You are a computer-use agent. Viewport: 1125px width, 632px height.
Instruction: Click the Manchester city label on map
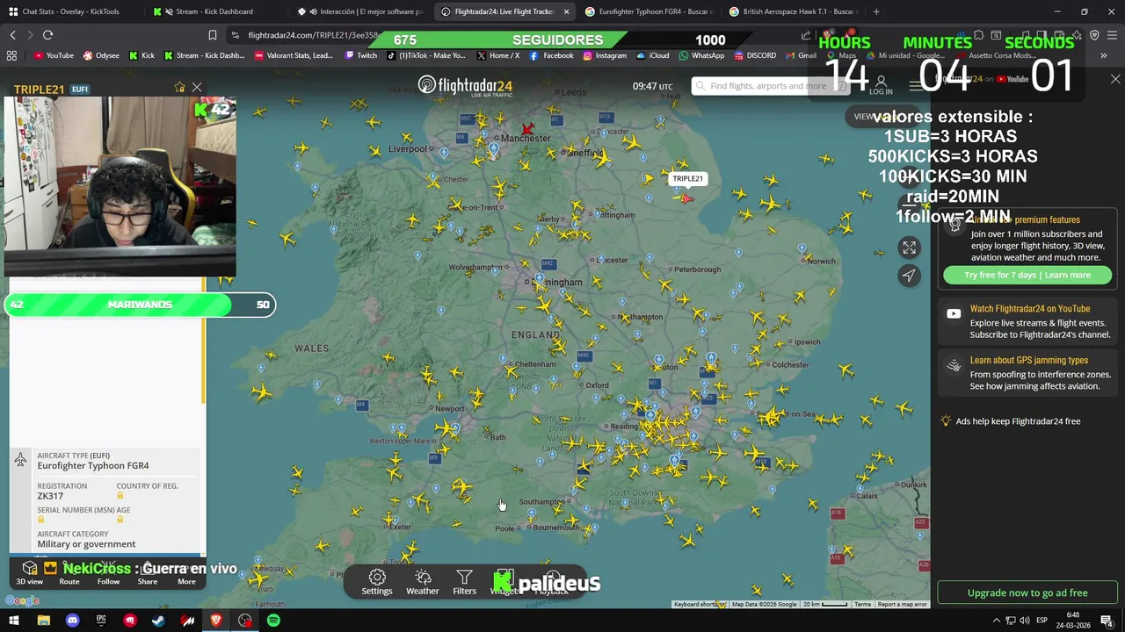click(526, 138)
